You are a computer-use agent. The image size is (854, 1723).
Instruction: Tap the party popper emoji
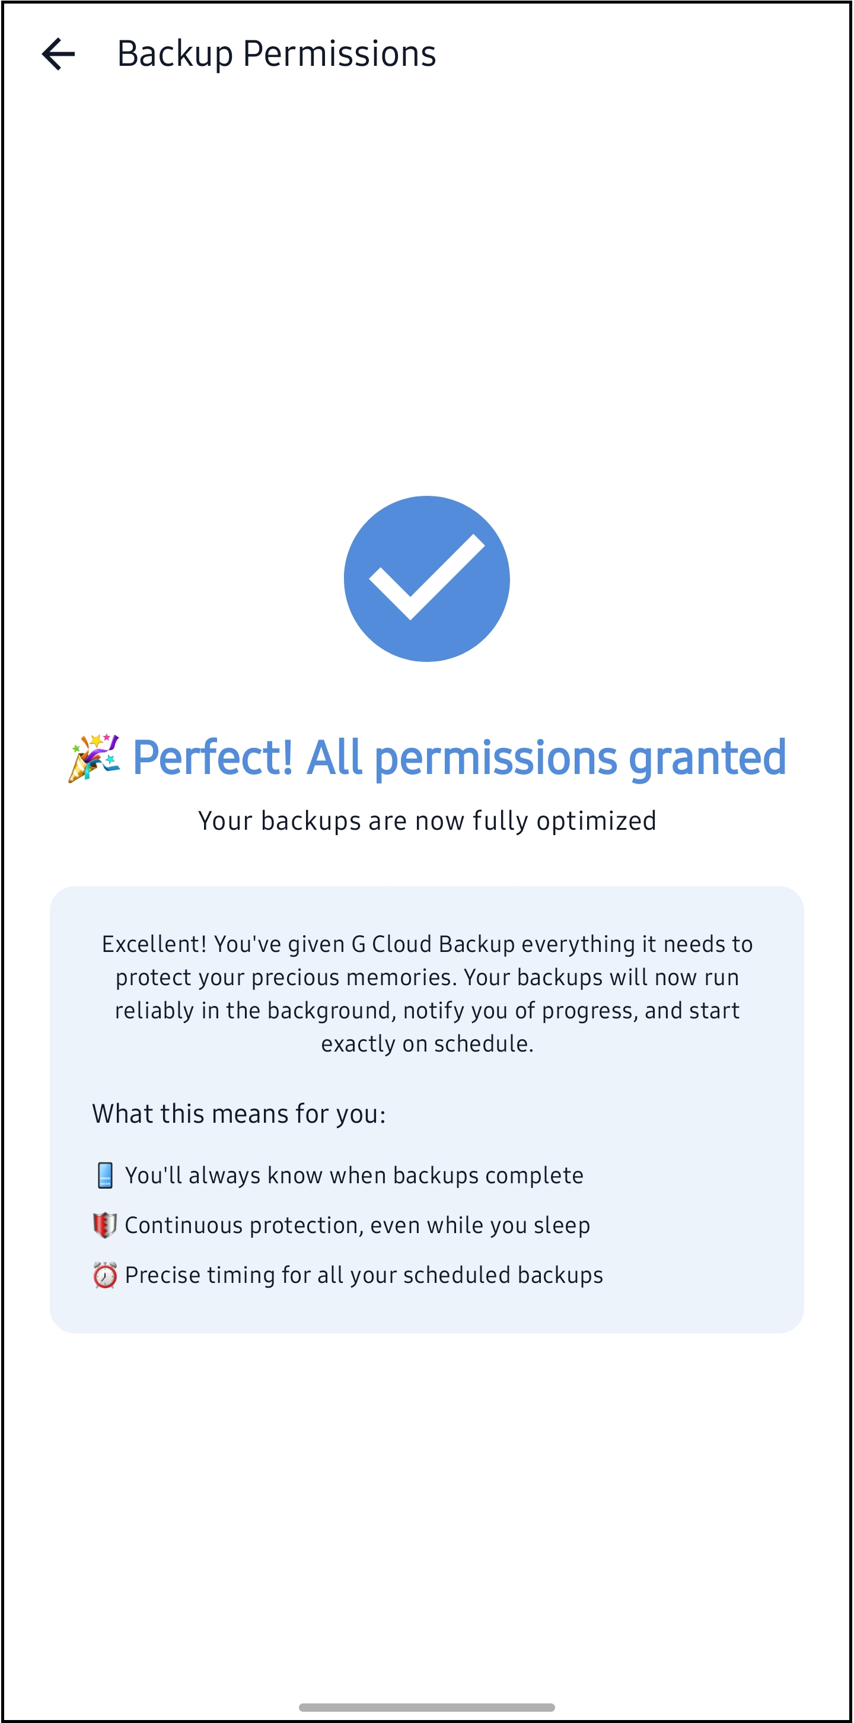coord(94,758)
